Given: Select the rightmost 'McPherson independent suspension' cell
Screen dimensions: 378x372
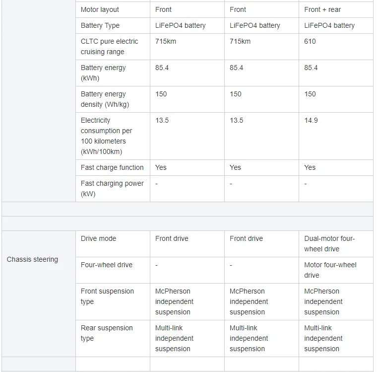Looking at the screenshot, I should pos(323,301).
